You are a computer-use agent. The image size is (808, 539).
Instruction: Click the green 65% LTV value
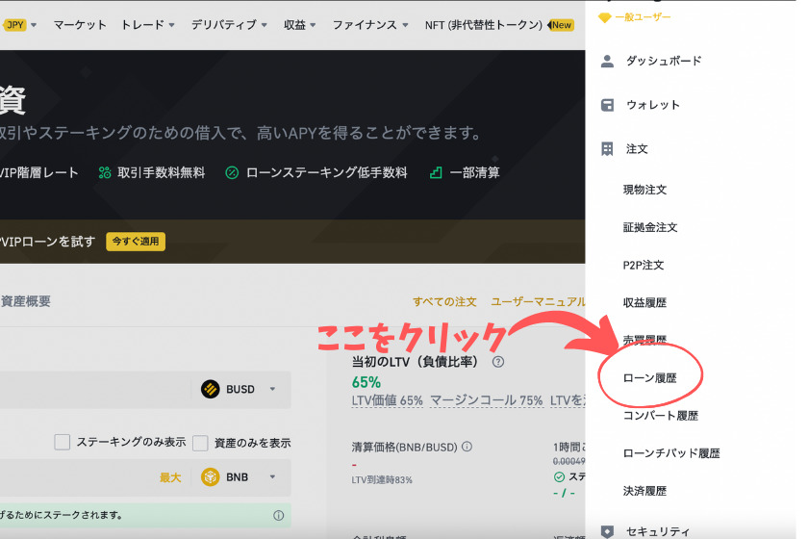366,382
